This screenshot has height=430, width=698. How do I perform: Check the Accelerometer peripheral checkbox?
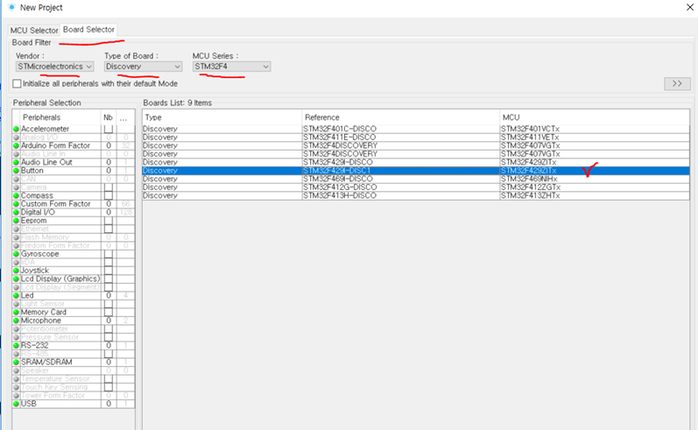click(109, 129)
